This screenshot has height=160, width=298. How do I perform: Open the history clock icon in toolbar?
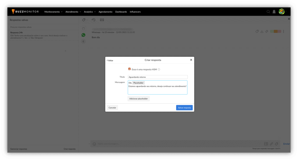[x=93, y=20]
